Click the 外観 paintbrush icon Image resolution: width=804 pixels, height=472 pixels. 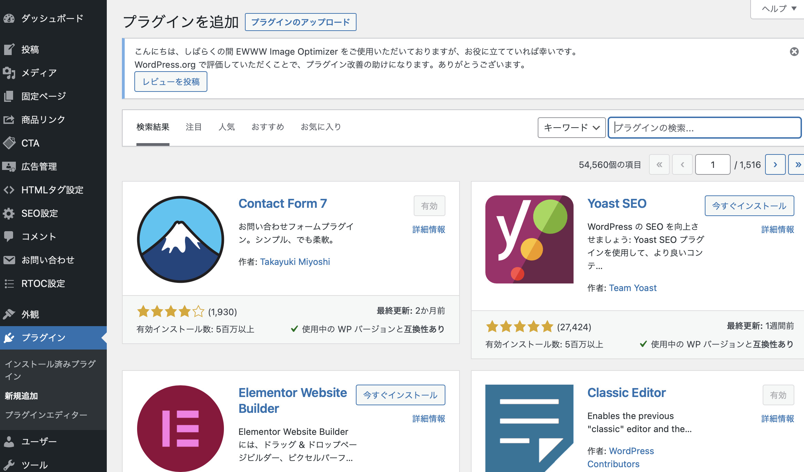(x=9, y=314)
